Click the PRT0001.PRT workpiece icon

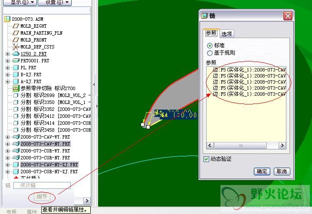coord(16,61)
